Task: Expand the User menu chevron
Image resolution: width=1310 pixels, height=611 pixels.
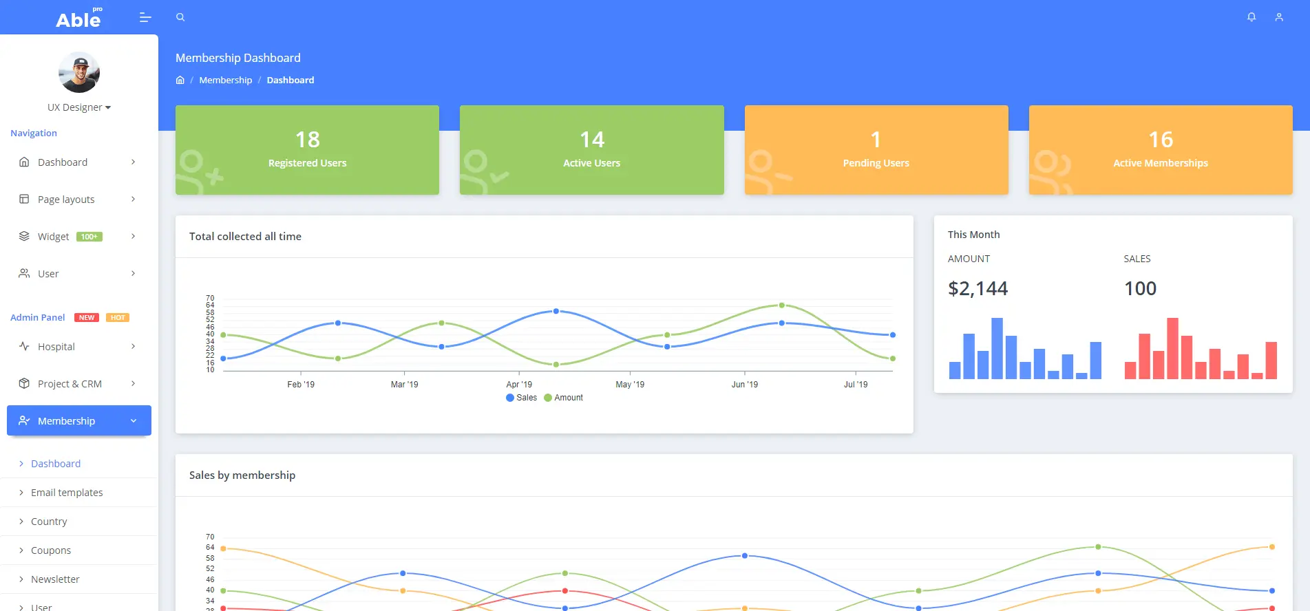Action: [x=133, y=273]
